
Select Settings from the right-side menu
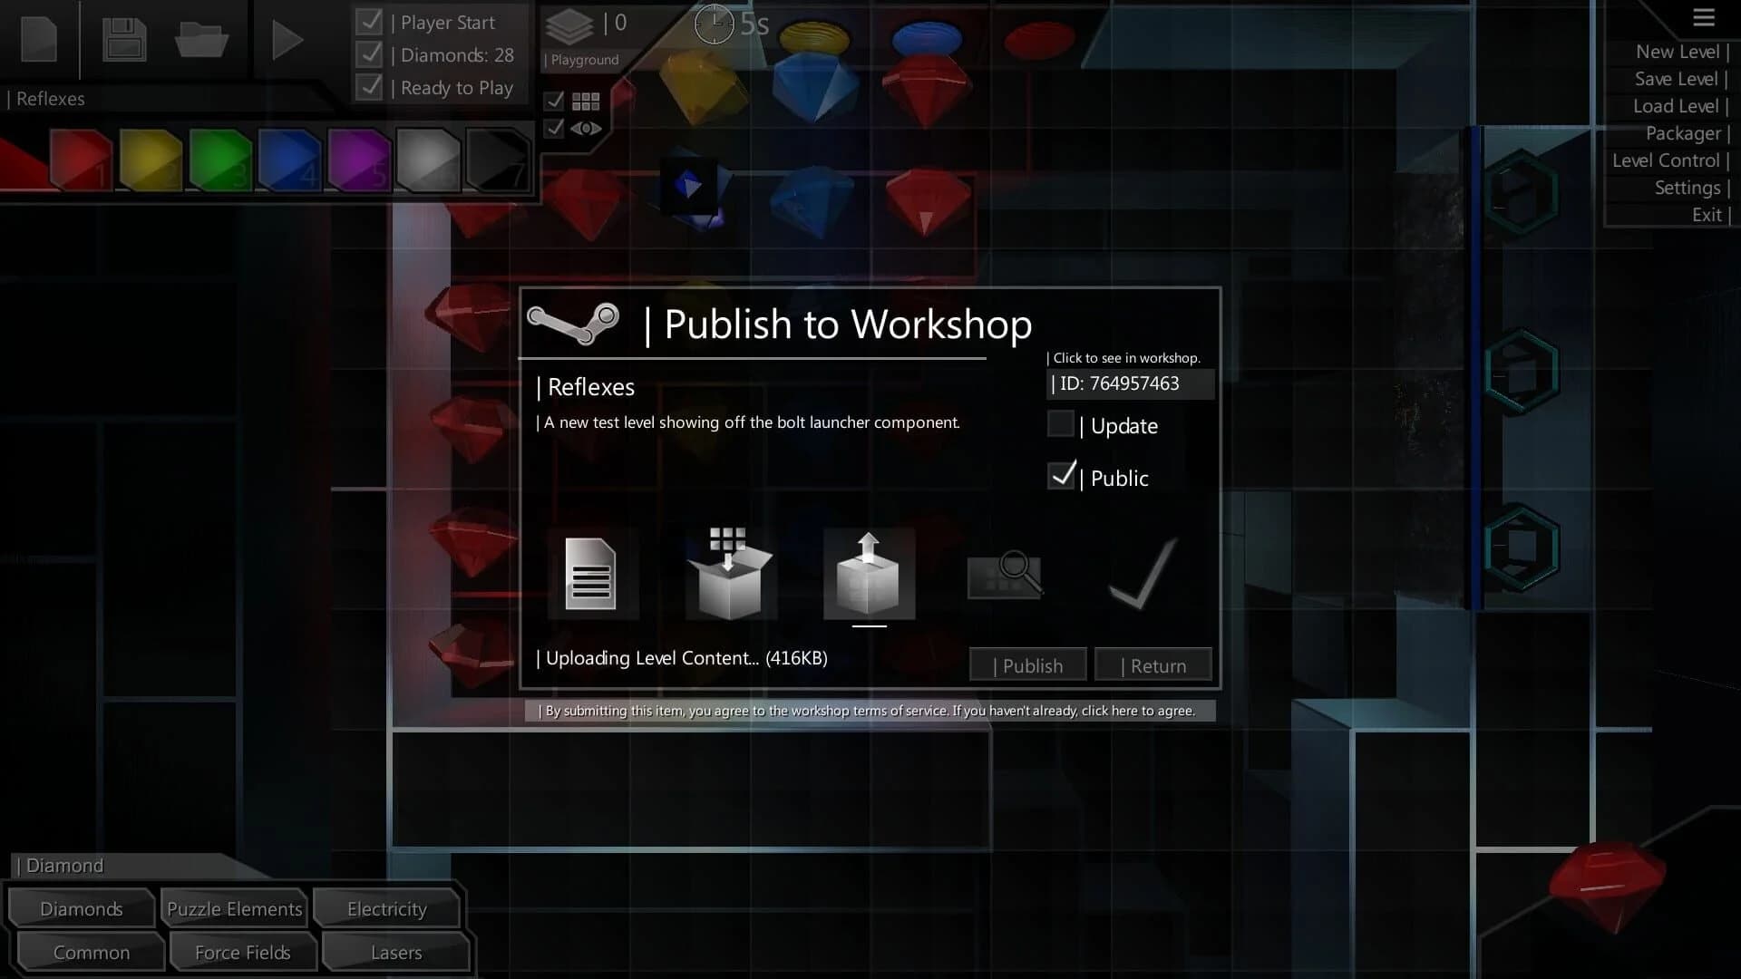pyautogui.click(x=1687, y=188)
